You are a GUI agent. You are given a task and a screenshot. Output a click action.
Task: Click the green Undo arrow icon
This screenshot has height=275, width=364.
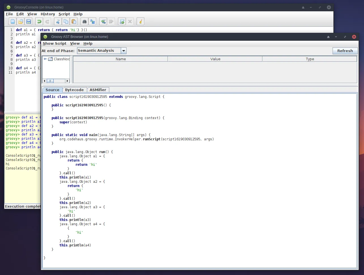(x=39, y=22)
